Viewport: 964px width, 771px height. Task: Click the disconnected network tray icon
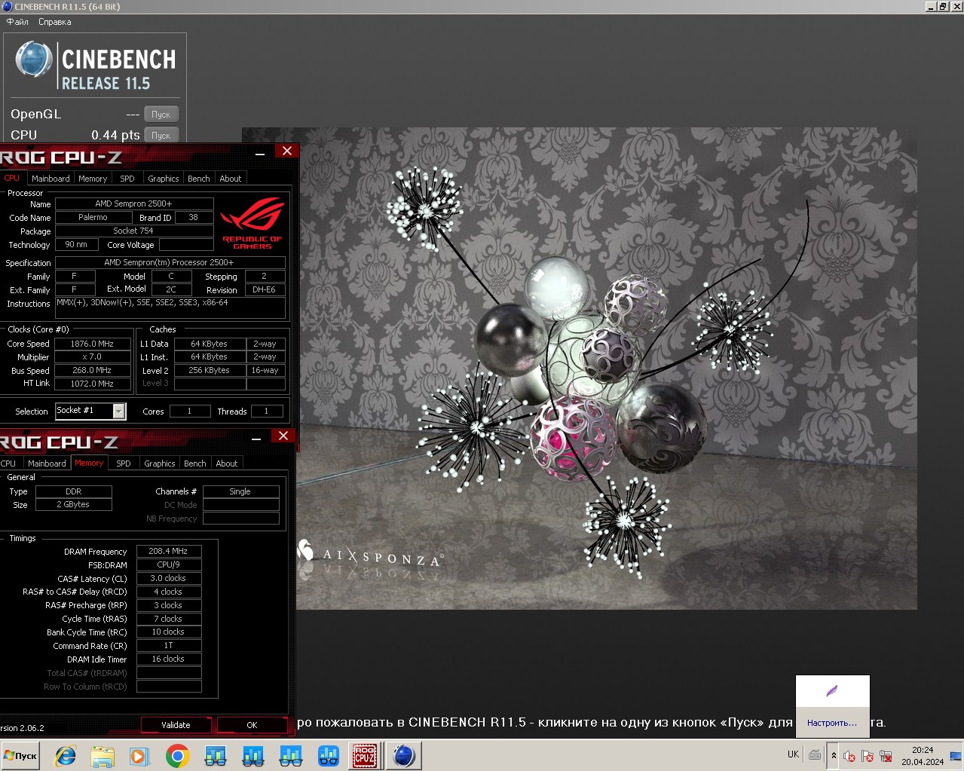tap(886, 756)
